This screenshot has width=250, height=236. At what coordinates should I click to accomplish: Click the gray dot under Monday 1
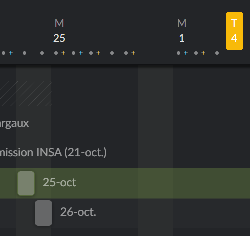point(178,53)
